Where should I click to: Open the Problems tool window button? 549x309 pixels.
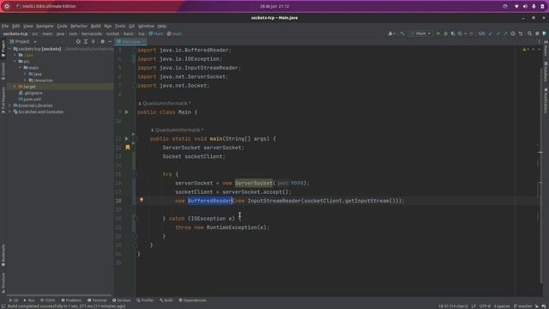(x=71, y=300)
